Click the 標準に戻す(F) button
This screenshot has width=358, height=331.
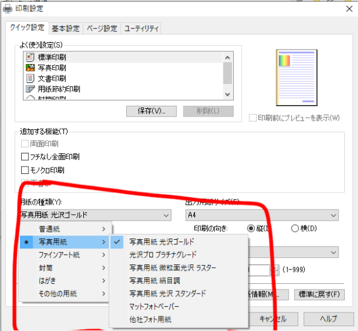[x=319, y=294]
